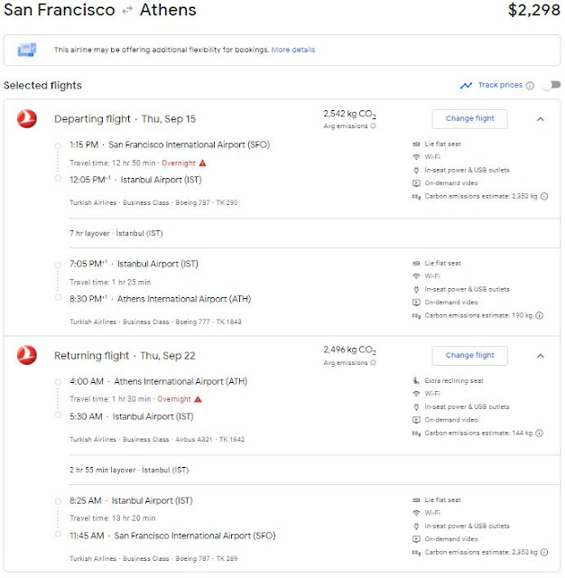Click Turkish Airlines logo on departing flight

(27, 119)
